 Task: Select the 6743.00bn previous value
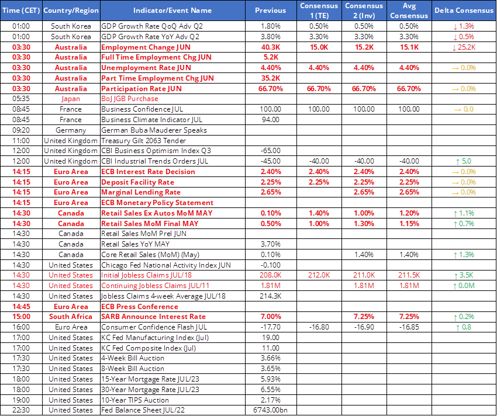pos(270,410)
